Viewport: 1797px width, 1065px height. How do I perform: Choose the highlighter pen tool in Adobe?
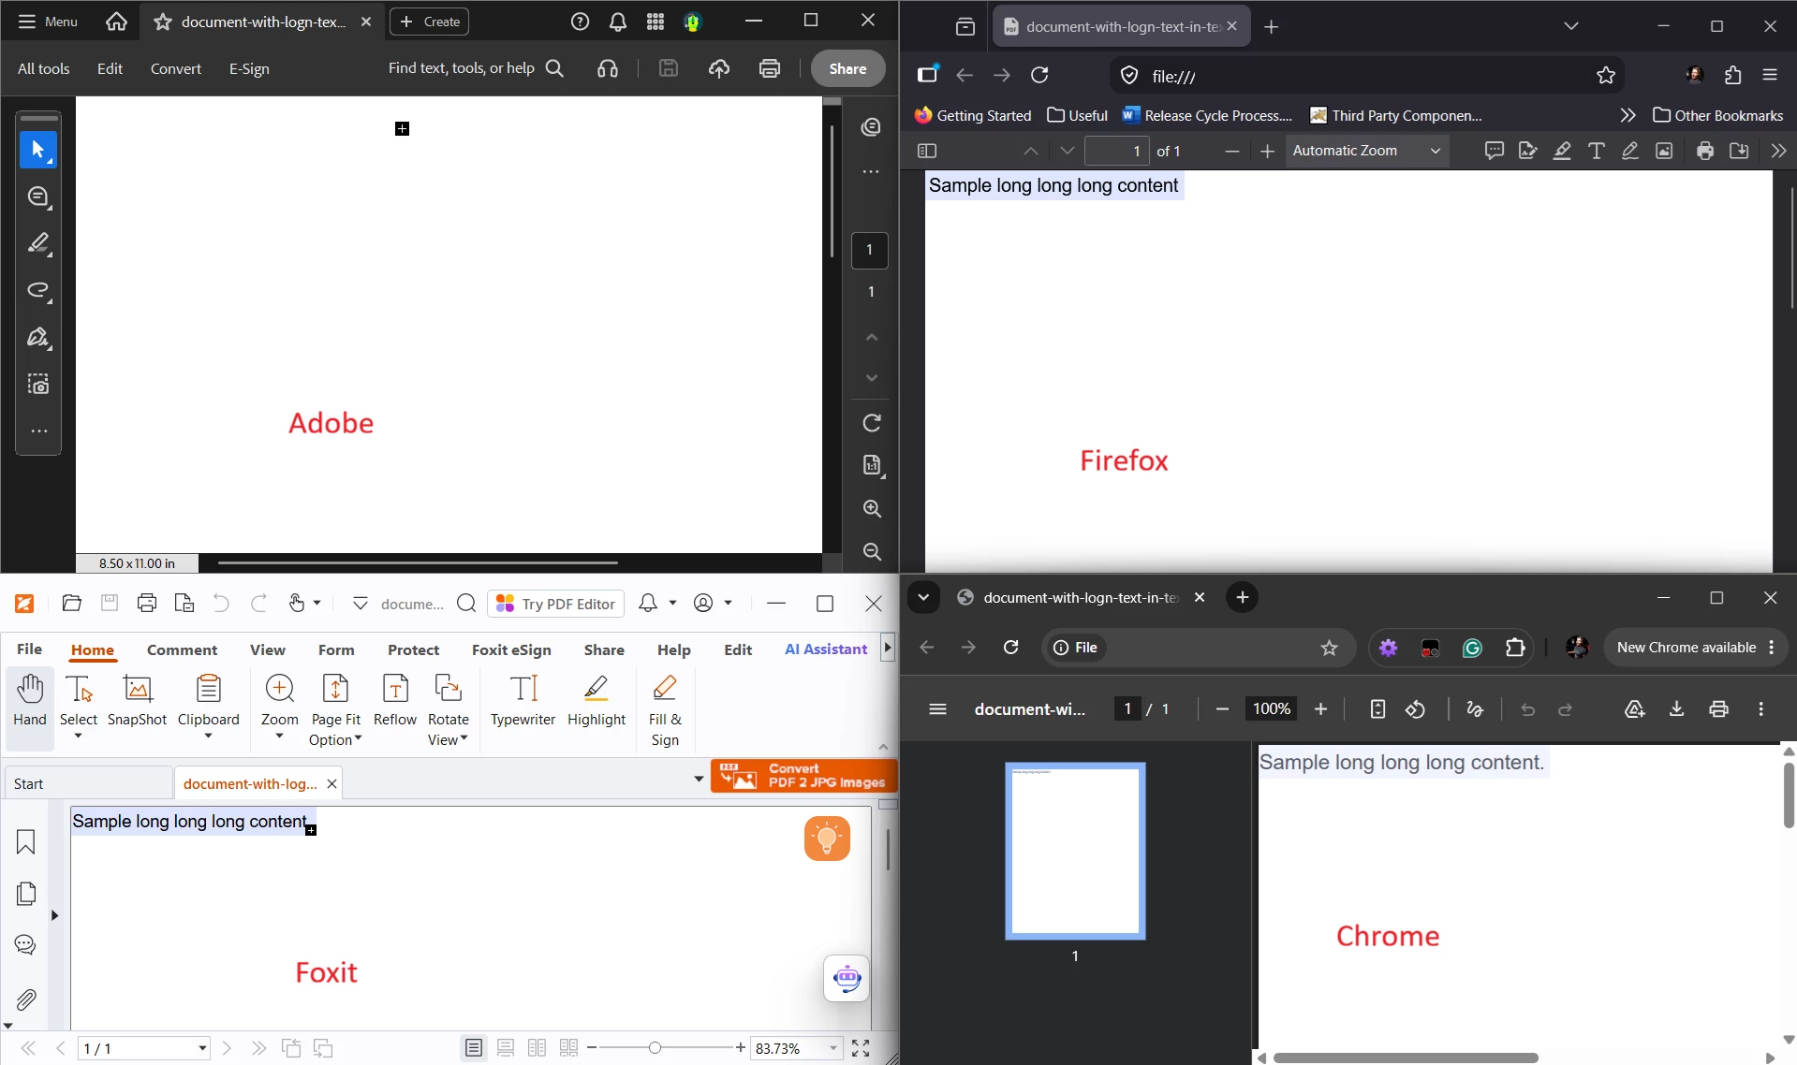38,243
